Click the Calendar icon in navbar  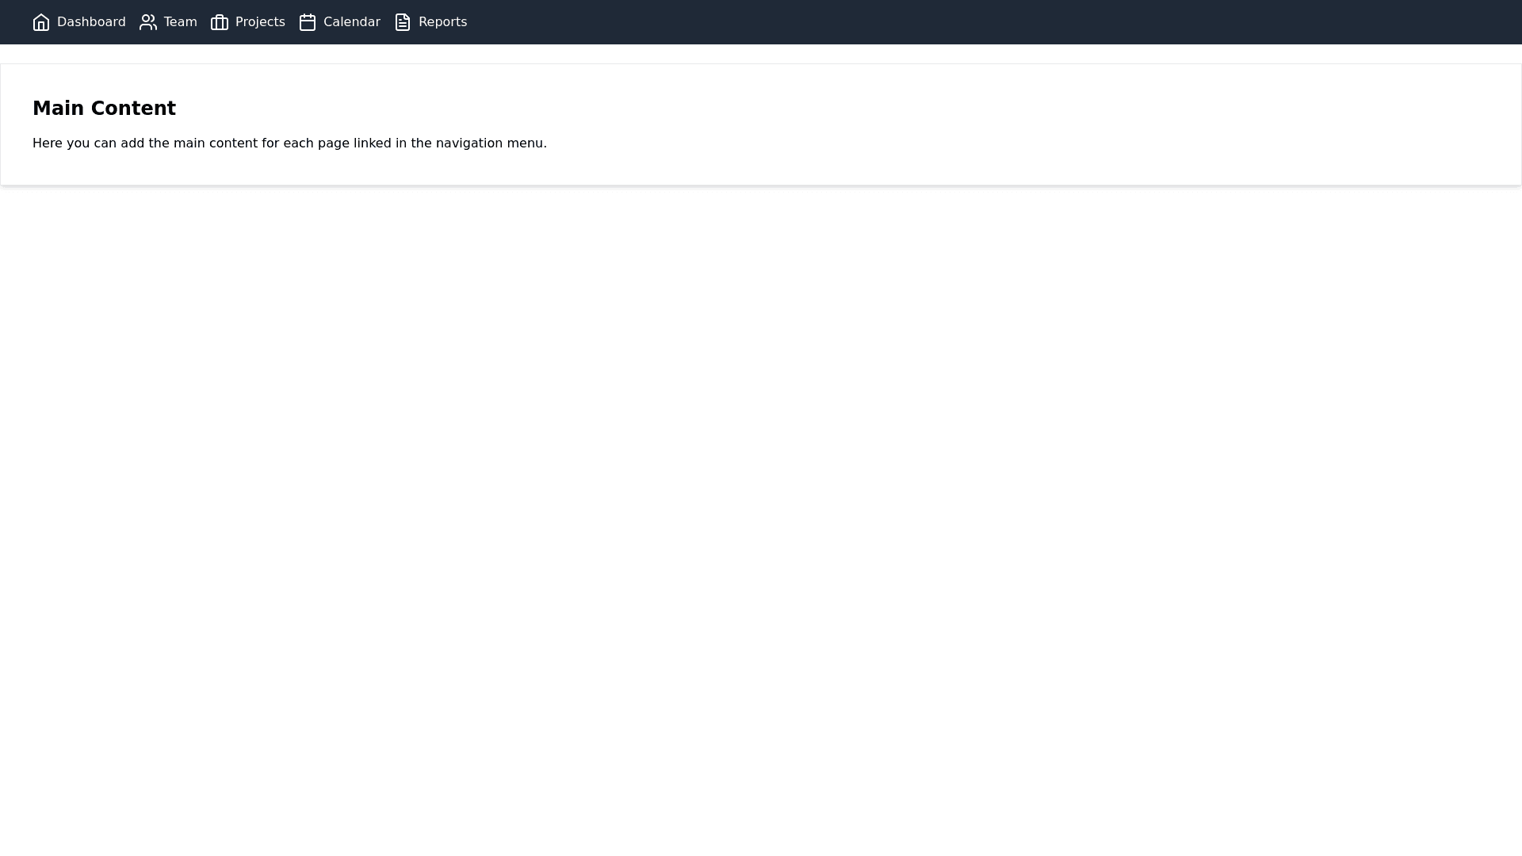[x=308, y=22]
